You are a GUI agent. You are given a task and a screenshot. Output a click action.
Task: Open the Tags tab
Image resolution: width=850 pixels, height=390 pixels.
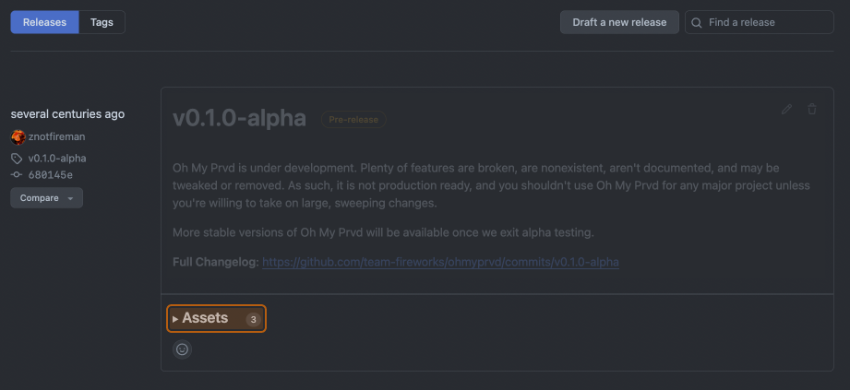point(102,22)
